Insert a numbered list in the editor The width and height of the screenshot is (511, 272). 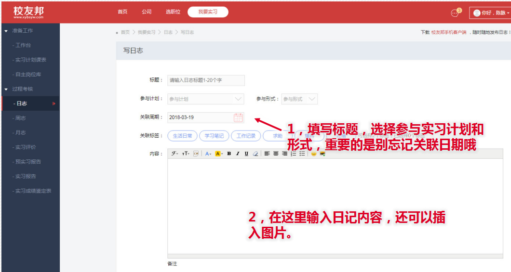[293, 154]
